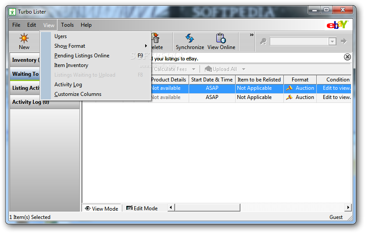Open the Tools menu
Viewport: 365px width, 233px height.
click(x=67, y=25)
